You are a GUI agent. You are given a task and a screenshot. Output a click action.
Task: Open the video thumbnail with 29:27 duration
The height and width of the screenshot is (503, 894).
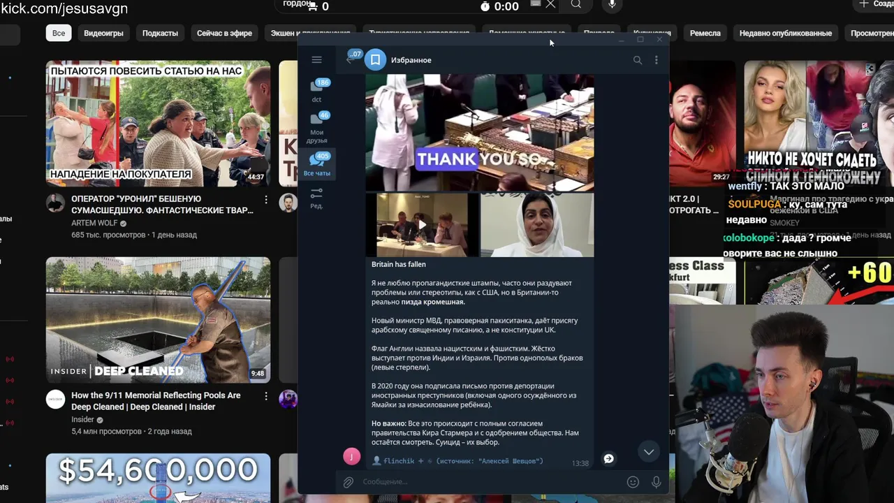coord(702,123)
